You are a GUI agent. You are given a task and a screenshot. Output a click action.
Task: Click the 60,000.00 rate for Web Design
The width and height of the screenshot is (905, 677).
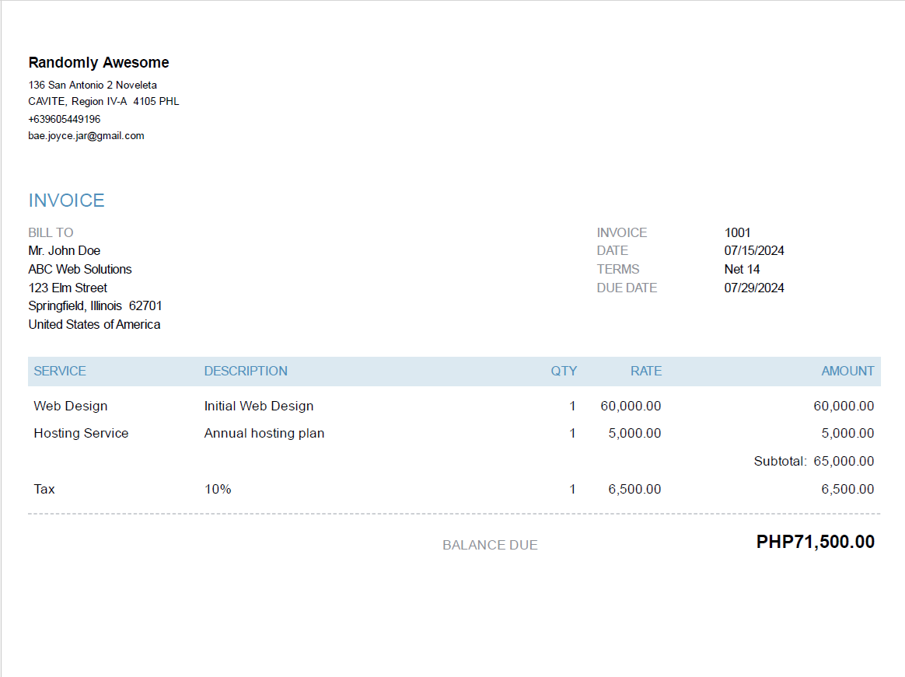tap(631, 406)
